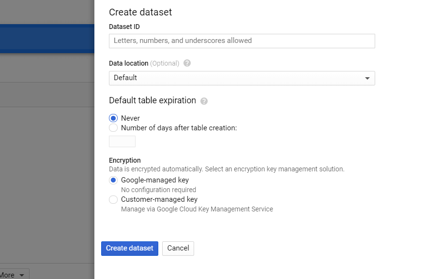Click the Create dataset dialog heading area
The height and width of the screenshot is (279, 426).
pos(140,12)
